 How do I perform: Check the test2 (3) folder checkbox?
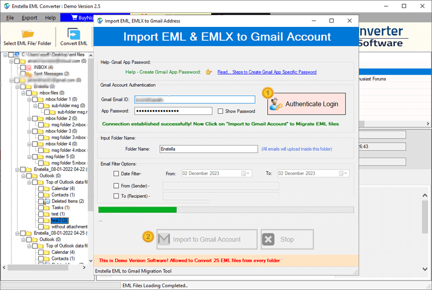point(41,220)
